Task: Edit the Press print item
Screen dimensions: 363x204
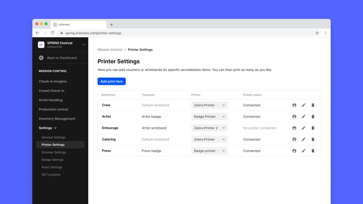Action: pyautogui.click(x=303, y=151)
